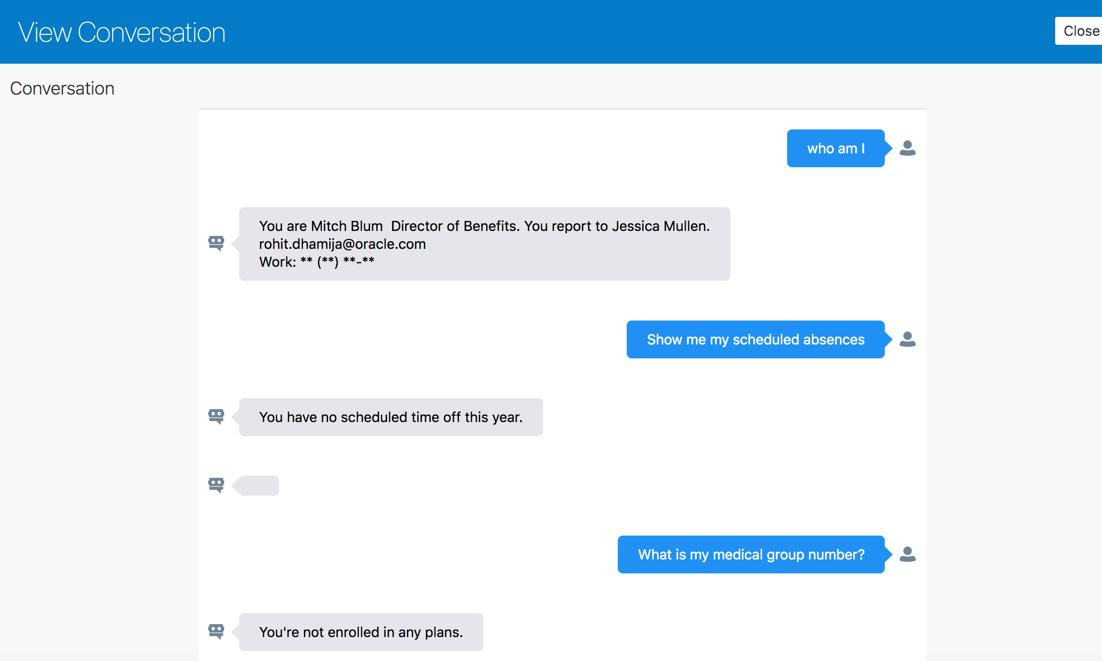Click bot icon beside the empty message bubble
The height and width of the screenshot is (661, 1102).
click(216, 485)
